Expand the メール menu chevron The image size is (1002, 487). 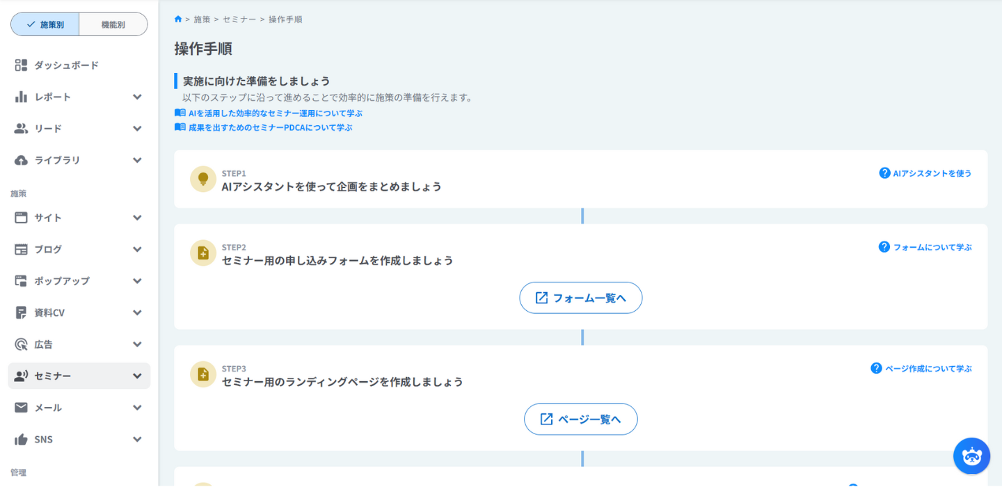click(137, 408)
